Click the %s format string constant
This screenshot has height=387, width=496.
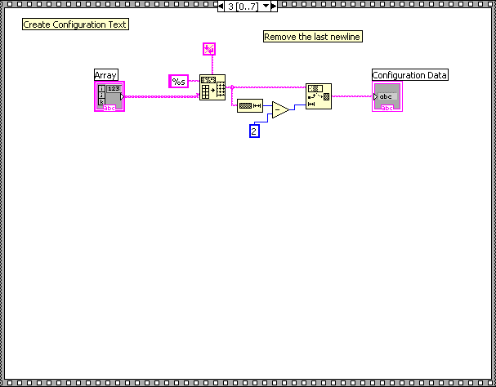178,81
